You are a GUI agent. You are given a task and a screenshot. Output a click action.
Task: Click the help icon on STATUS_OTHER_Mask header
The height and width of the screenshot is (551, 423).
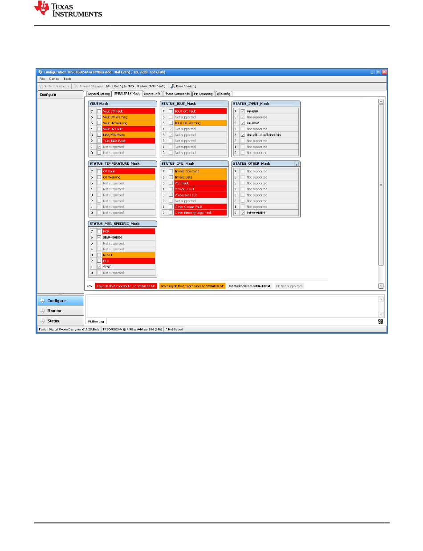[x=297, y=164]
